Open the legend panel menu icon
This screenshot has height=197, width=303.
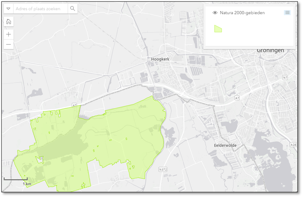click(x=287, y=13)
